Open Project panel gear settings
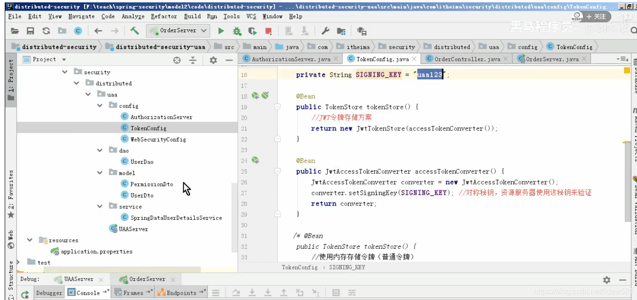Screen dimensions: 637x300 pos(213,60)
